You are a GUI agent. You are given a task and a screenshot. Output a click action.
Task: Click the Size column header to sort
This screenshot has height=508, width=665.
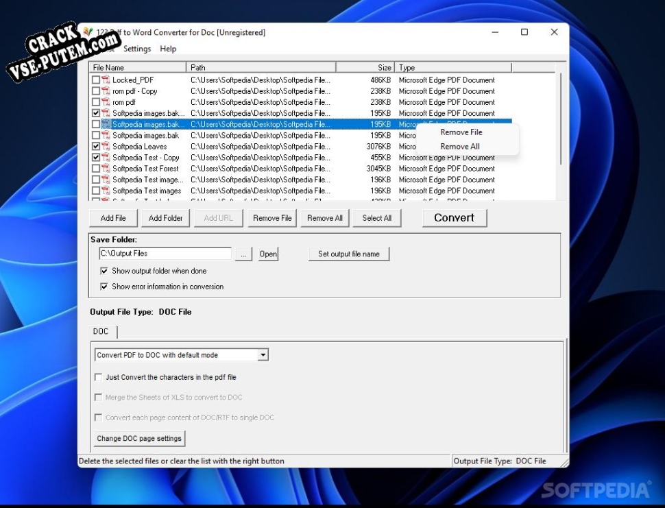[x=365, y=67]
